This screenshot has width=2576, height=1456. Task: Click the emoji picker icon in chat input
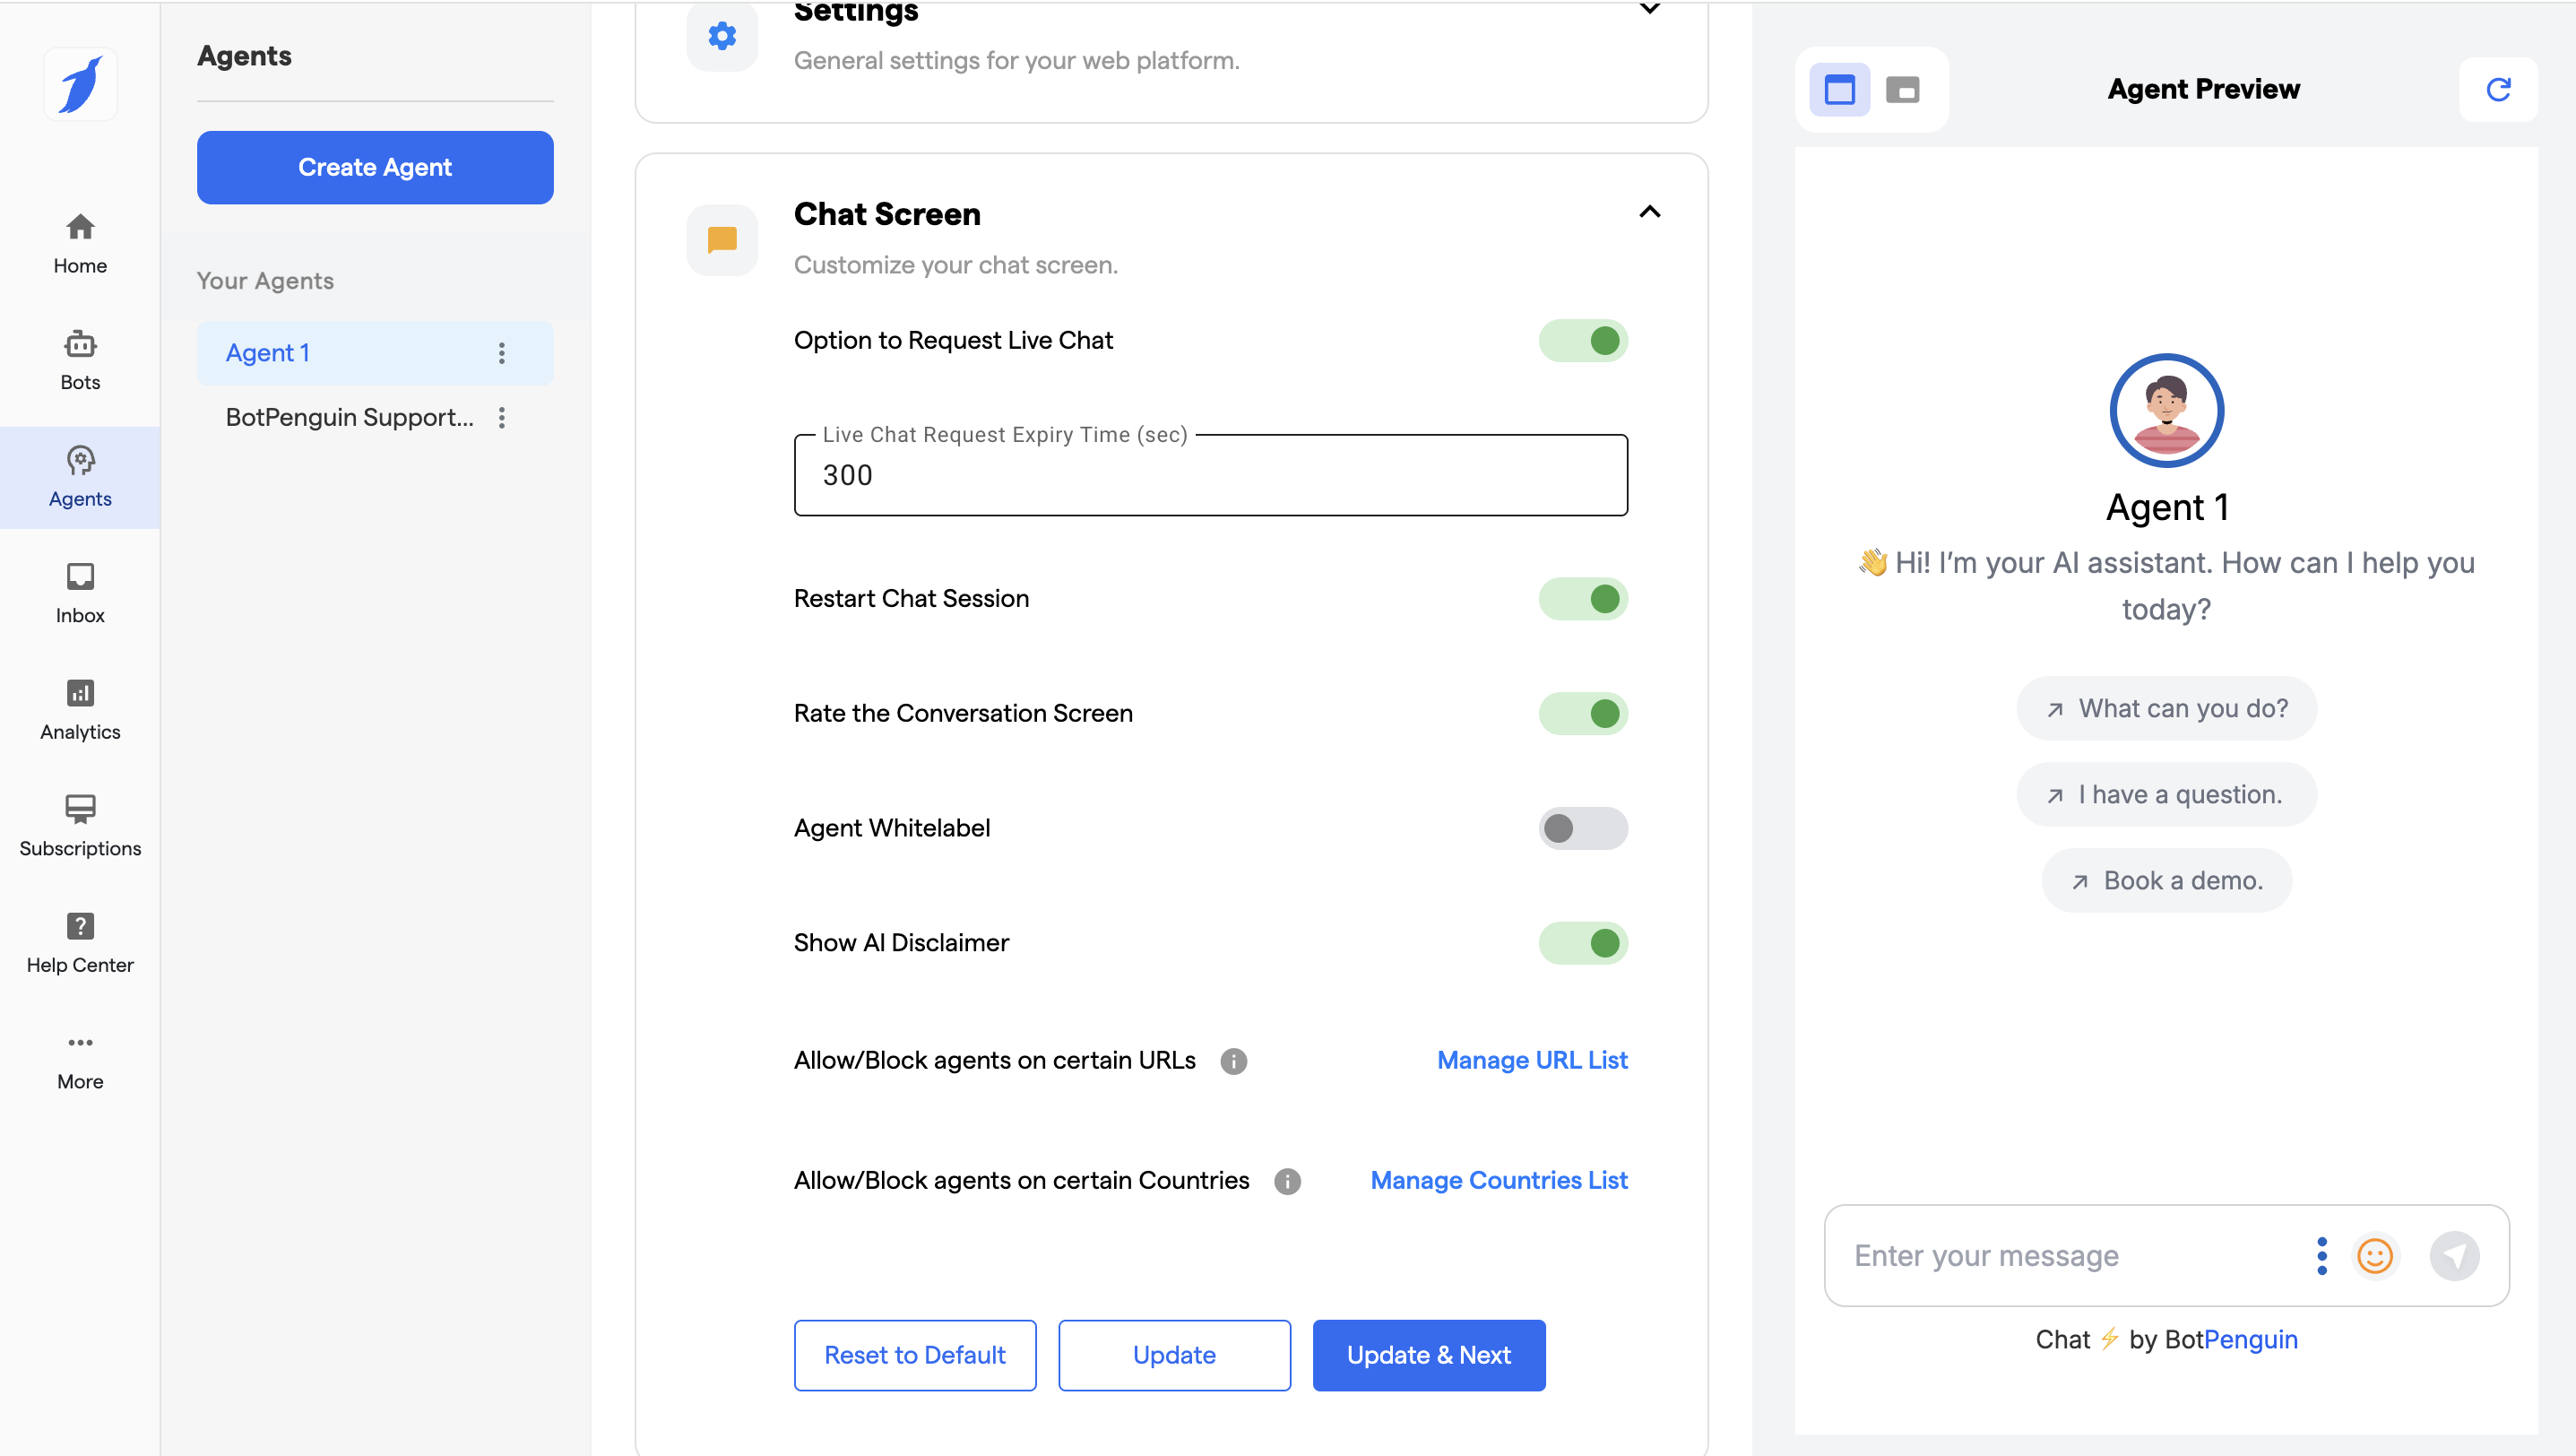click(x=2374, y=1255)
